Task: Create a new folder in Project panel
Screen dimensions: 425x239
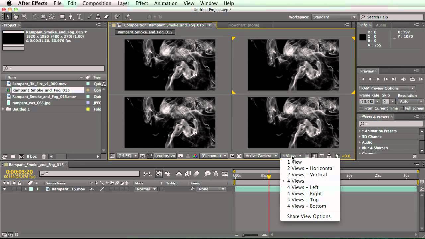Action: [x=13, y=156]
